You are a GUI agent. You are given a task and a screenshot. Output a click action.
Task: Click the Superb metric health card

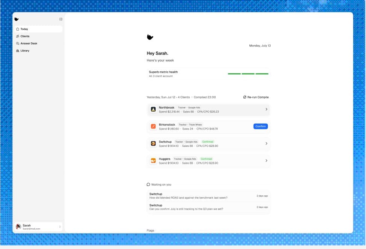[x=209, y=74]
